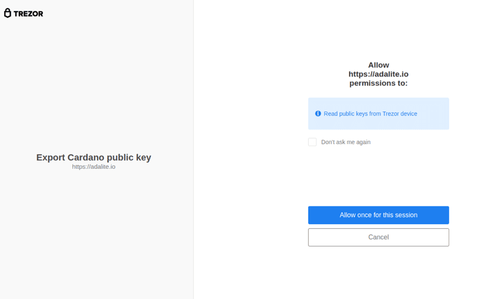Click the "Allow https://adalite.io permissions to:" heading
This screenshot has height=299, width=501.
(378, 74)
